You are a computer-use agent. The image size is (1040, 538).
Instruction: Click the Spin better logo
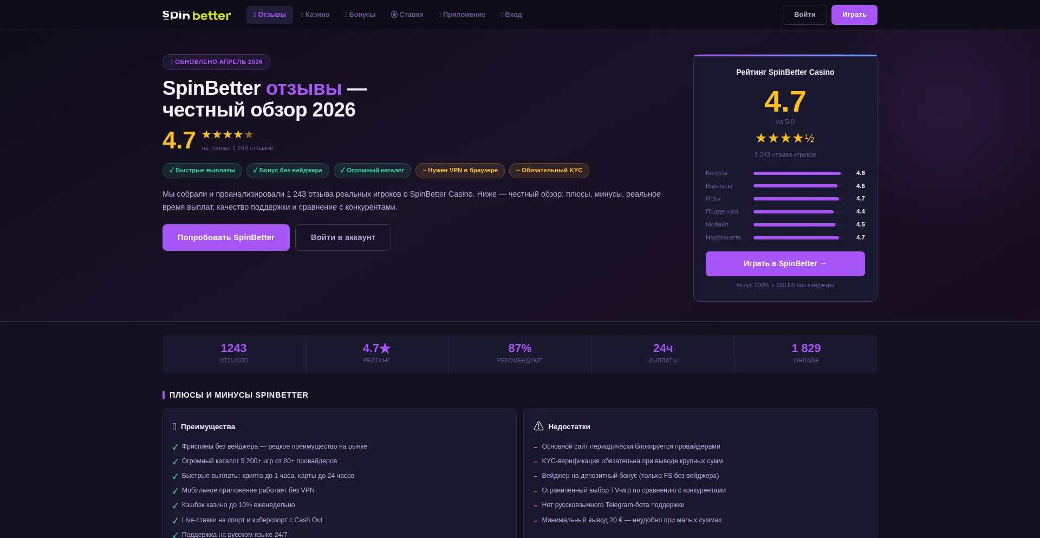(197, 15)
